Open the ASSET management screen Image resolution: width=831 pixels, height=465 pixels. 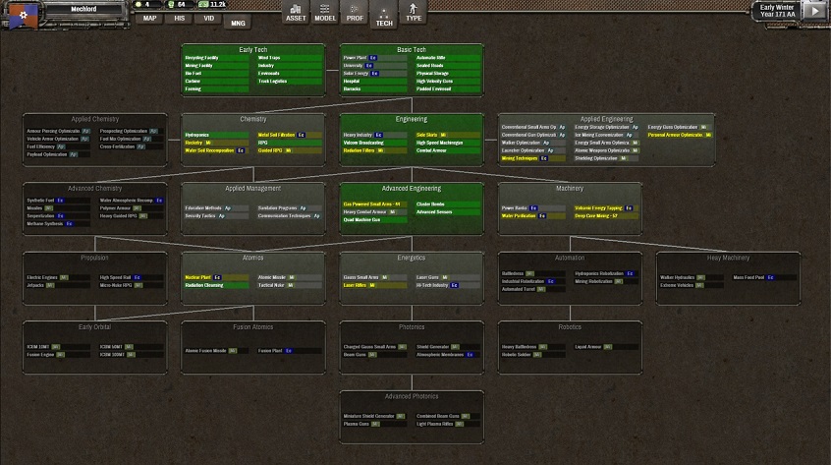296,13
